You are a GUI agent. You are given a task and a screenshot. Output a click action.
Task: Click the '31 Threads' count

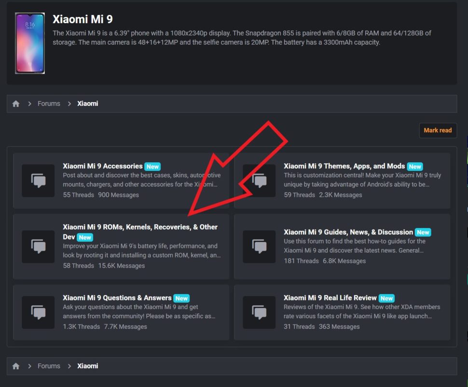tap(299, 326)
